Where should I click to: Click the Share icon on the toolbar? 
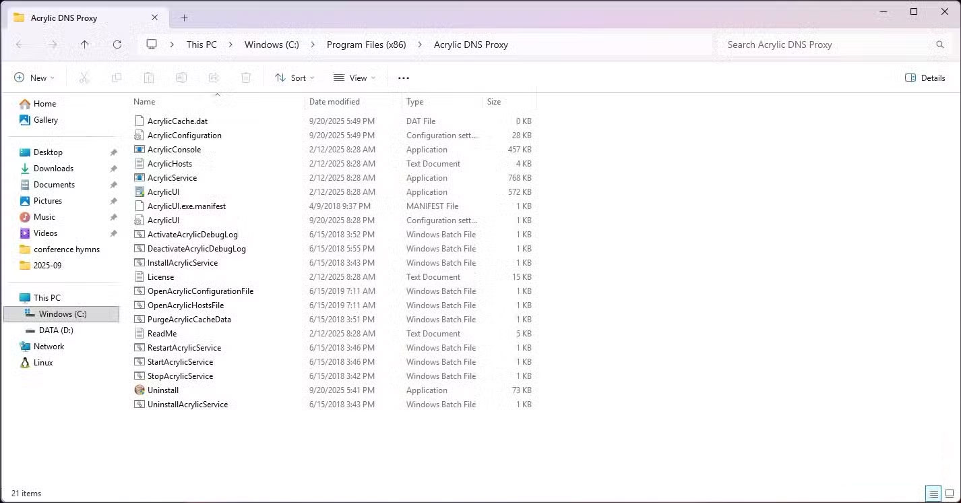click(x=214, y=78)
